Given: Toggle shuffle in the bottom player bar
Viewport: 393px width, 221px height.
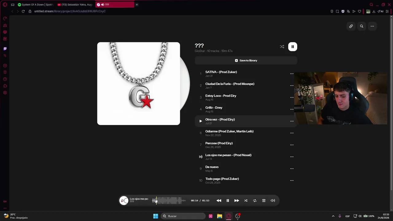Looking at the screenshot, I should [x=246, y=200].
